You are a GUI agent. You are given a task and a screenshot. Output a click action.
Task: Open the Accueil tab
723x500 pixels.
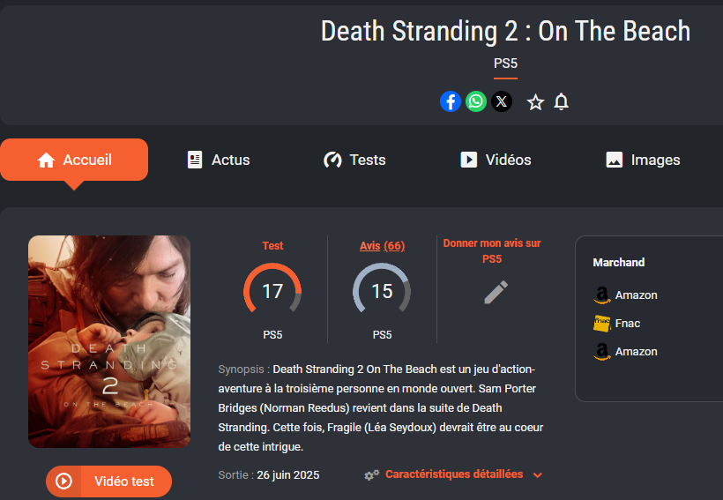(74, 160)
